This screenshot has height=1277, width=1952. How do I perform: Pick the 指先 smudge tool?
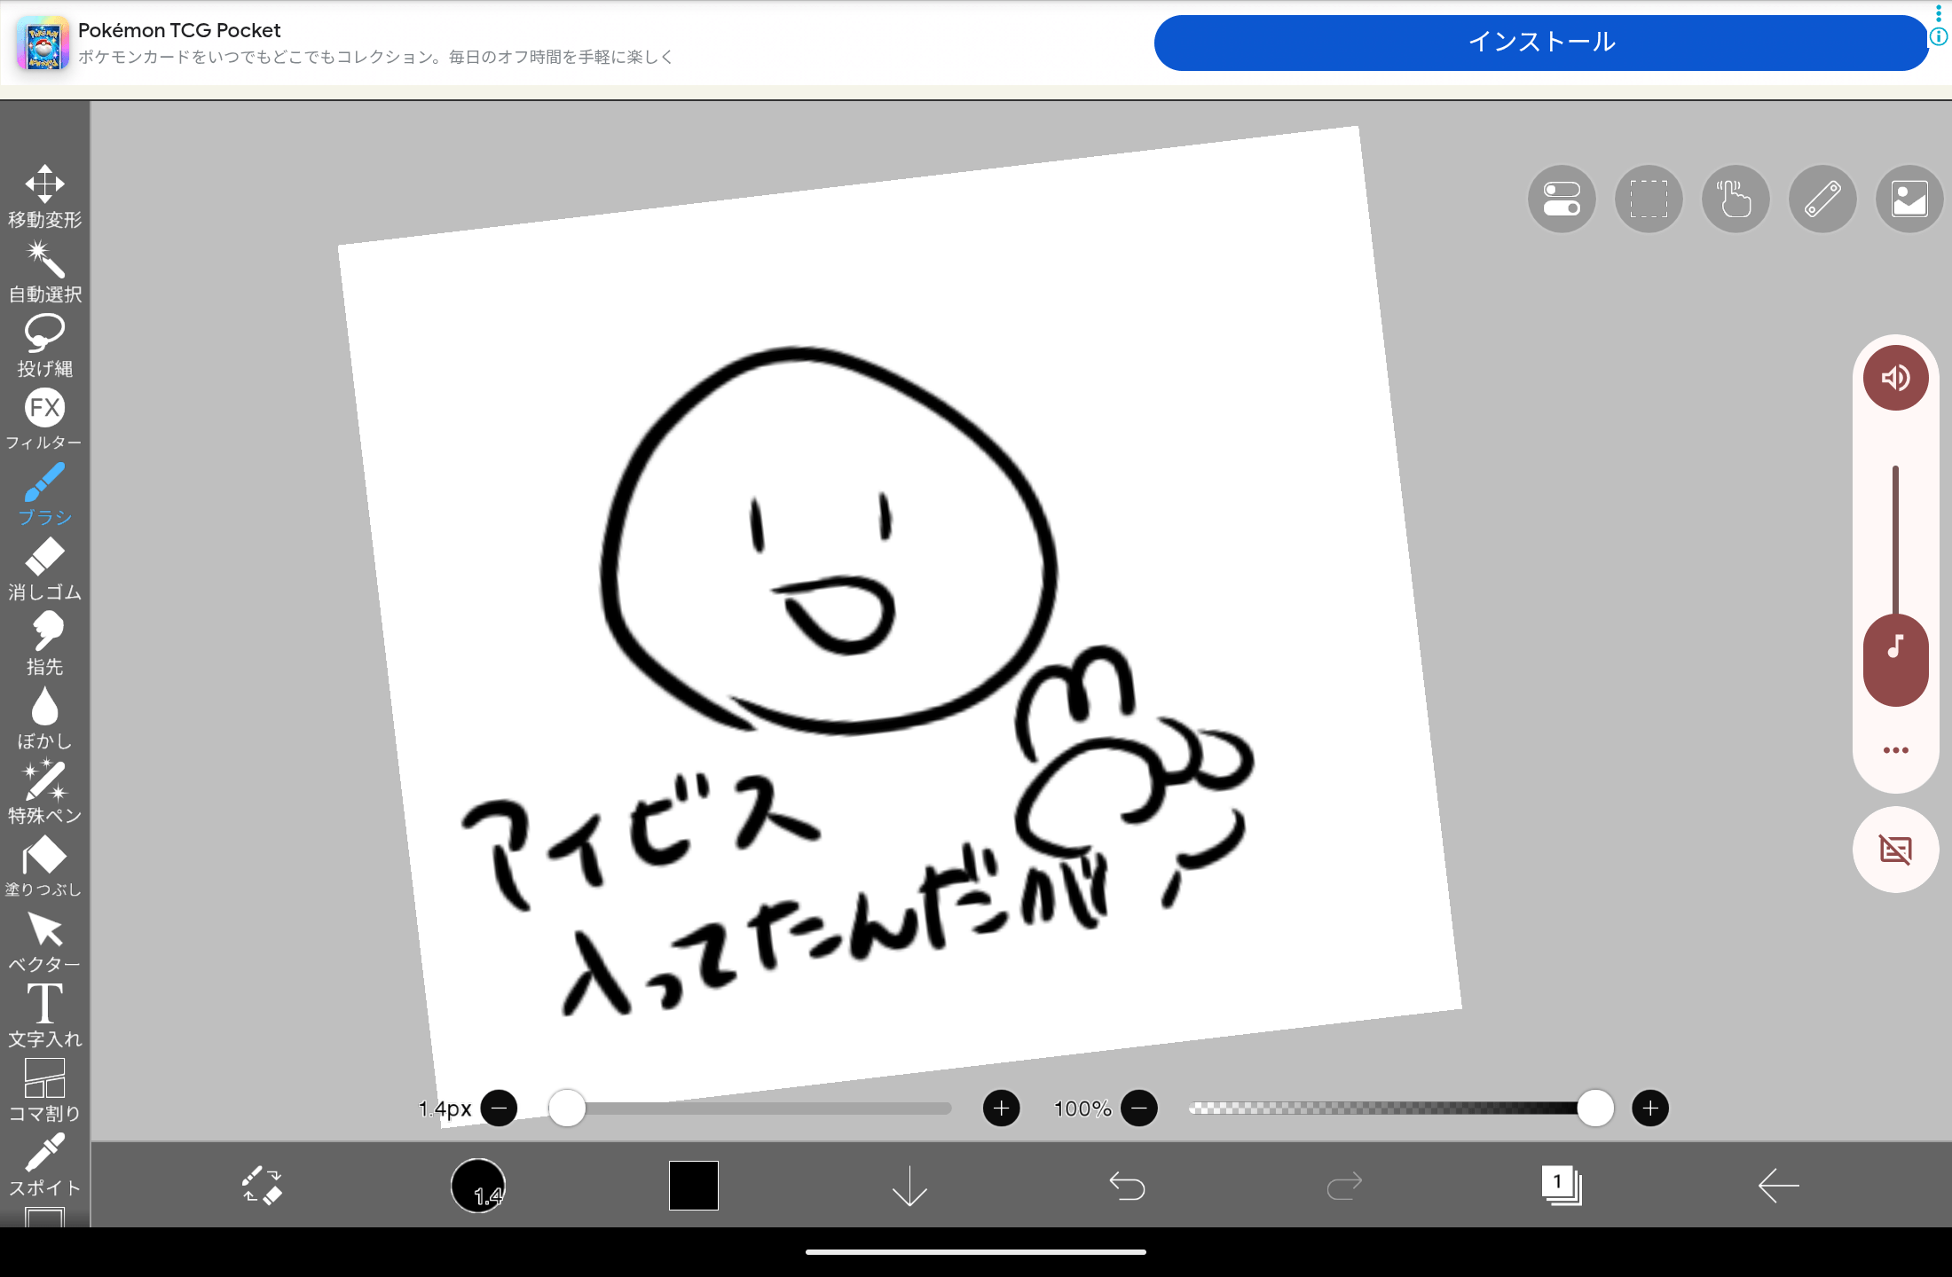(44, 643)
